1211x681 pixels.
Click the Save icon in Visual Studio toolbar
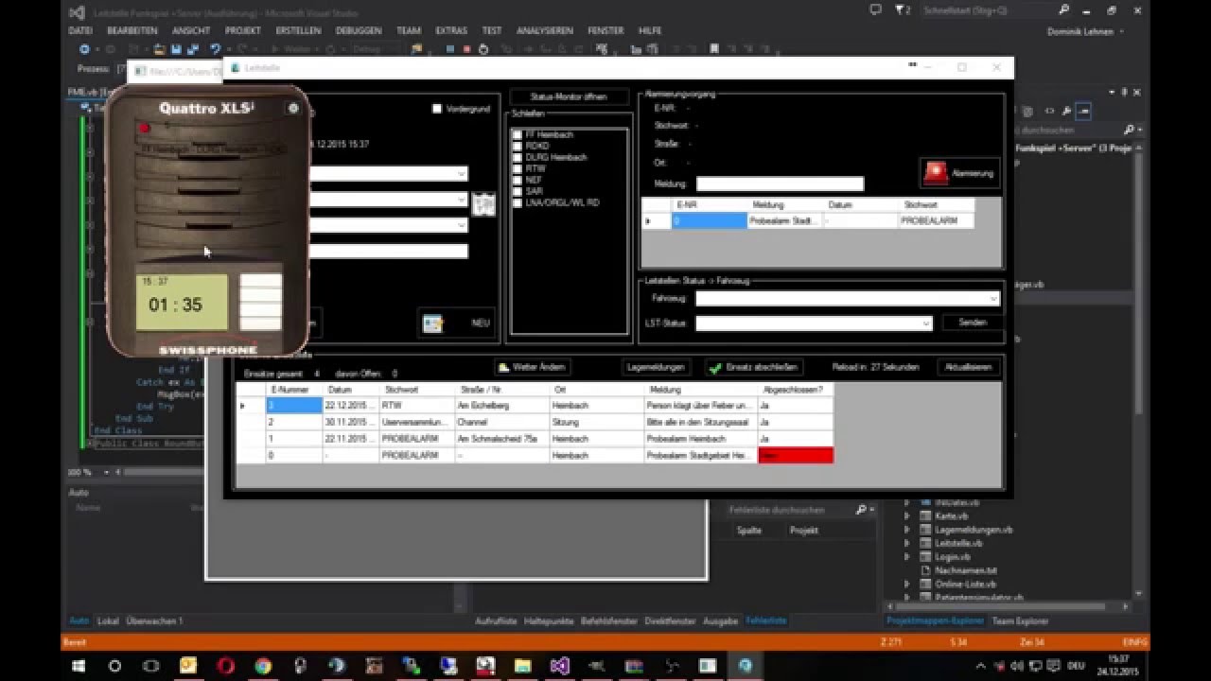point(177,49)
